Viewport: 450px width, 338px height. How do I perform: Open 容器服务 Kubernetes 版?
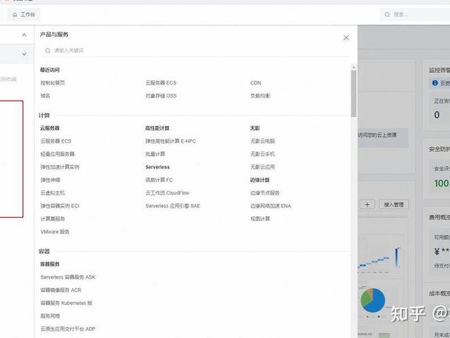coord(66,303)
